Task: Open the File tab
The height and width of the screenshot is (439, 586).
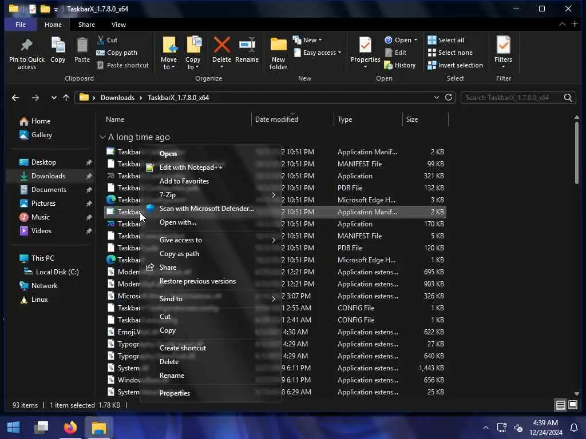Action: (21, 25)
